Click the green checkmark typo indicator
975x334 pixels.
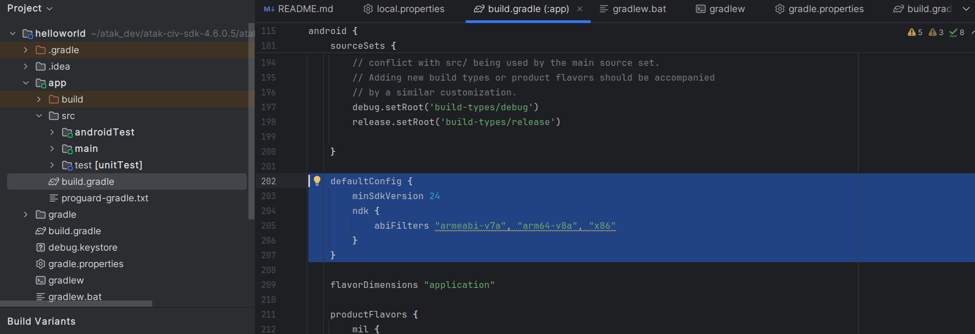pyautogui.click(x=957, y=32)
